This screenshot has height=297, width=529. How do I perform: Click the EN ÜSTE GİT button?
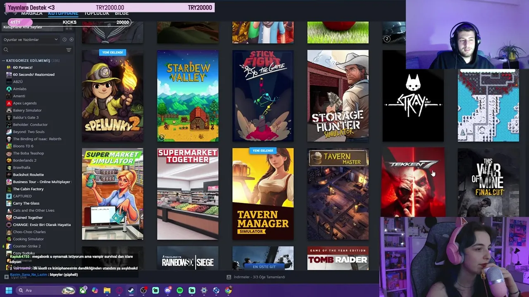[x=264, y=267]
